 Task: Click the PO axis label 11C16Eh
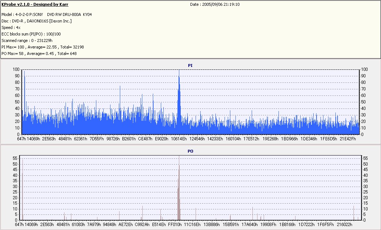(x=192, y=225)
